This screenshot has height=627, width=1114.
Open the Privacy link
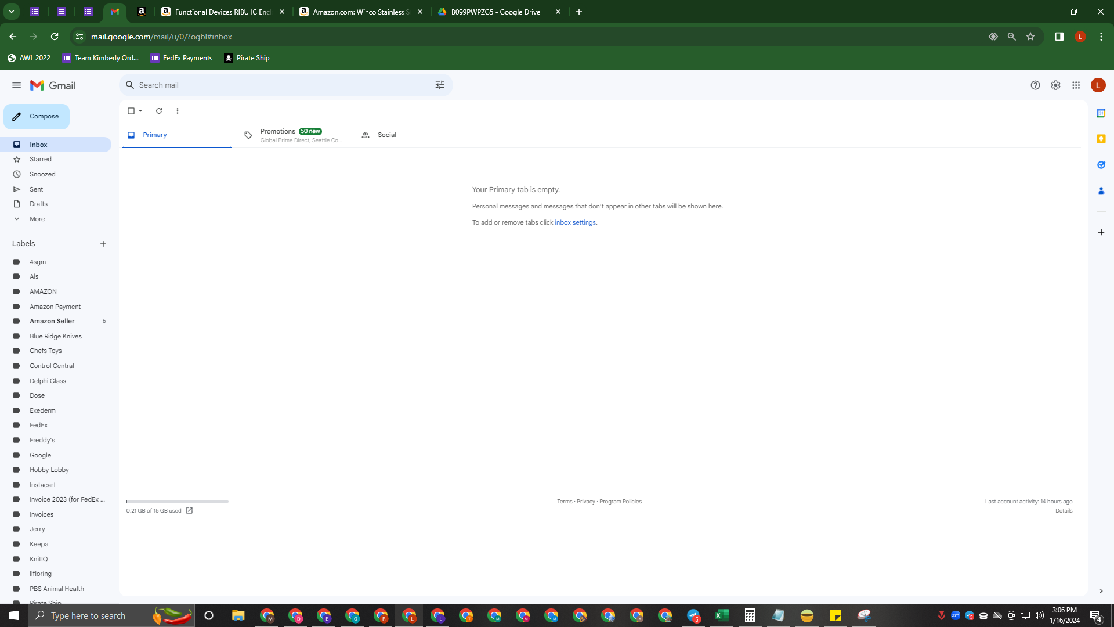pos(586,502)
